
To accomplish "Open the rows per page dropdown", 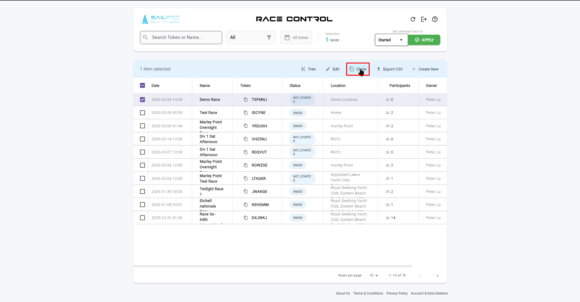I will [x=374, y=276].
